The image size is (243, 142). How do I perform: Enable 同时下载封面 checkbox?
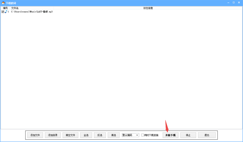(143, 135)
